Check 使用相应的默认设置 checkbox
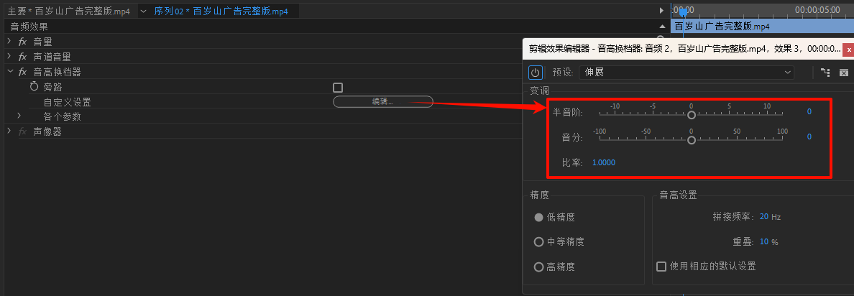Screen dimensions: 854x296 662,266
